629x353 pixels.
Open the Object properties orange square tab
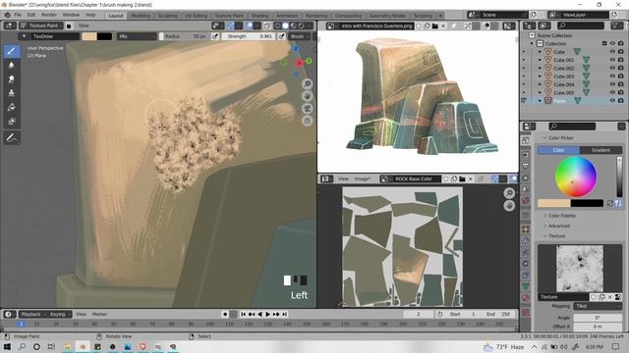[x=526, y=229]
